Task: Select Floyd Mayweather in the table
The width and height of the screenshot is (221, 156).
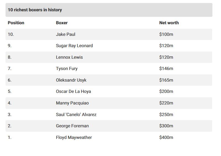Action: coord(74,137)
